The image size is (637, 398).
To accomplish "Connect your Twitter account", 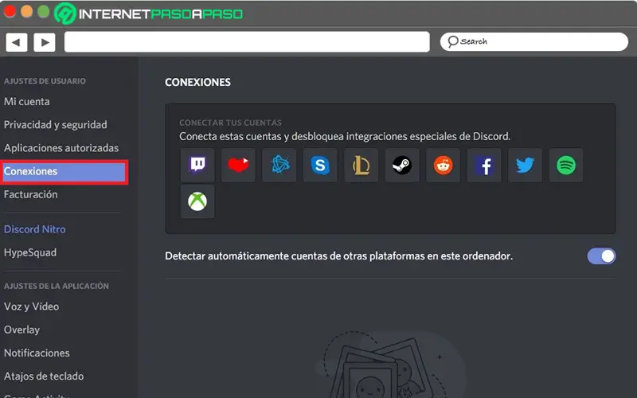I will 525,165.
